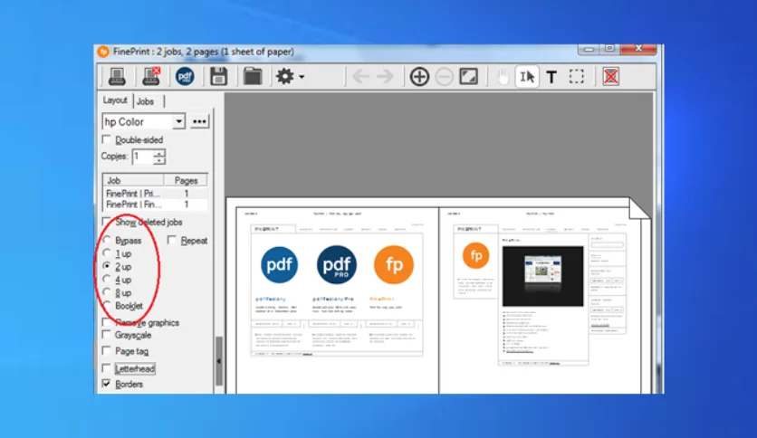Select the Booklet layout option
Image resolution: width=757 pixels, height=438 pixels.
[107, 305]
